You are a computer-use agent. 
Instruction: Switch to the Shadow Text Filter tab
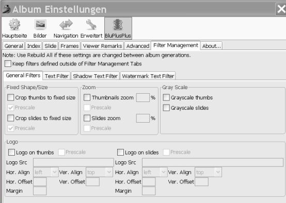[x=95, y=76]
